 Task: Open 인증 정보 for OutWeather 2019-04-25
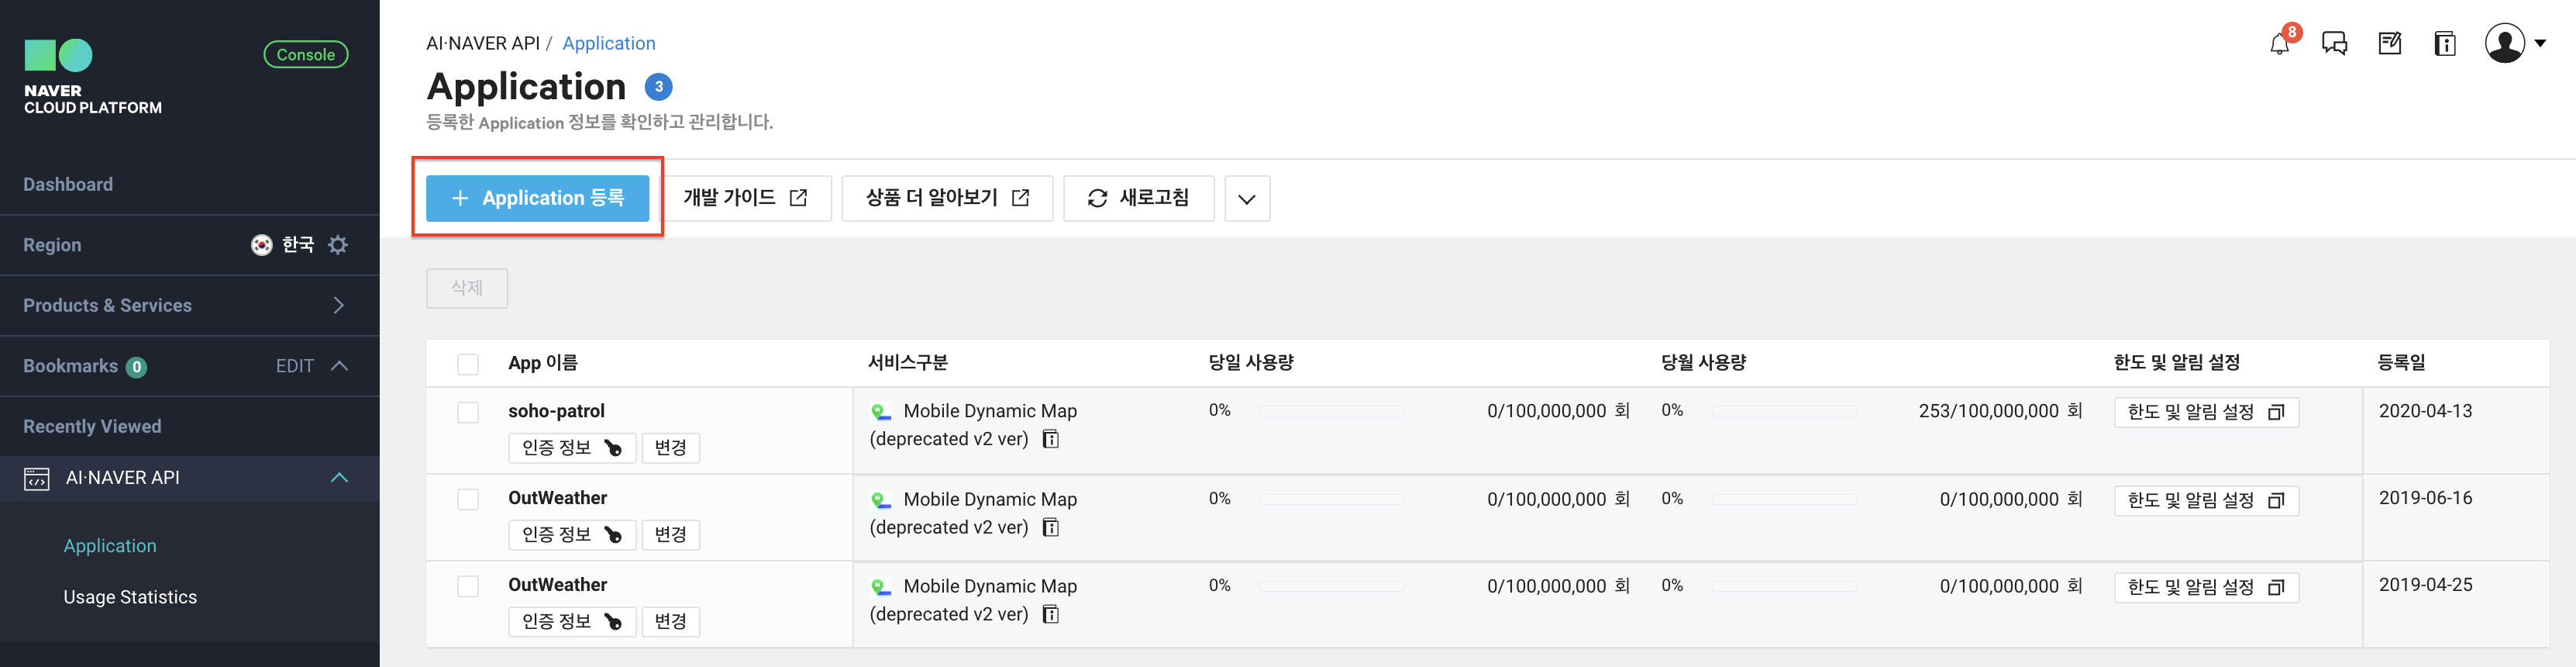click(572, 622)
